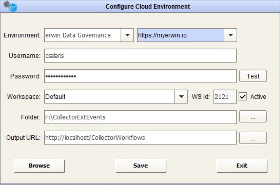This screenshot has height=185, width=280.
Task: Click the WS Id field showing 2121
Action: 225,97
